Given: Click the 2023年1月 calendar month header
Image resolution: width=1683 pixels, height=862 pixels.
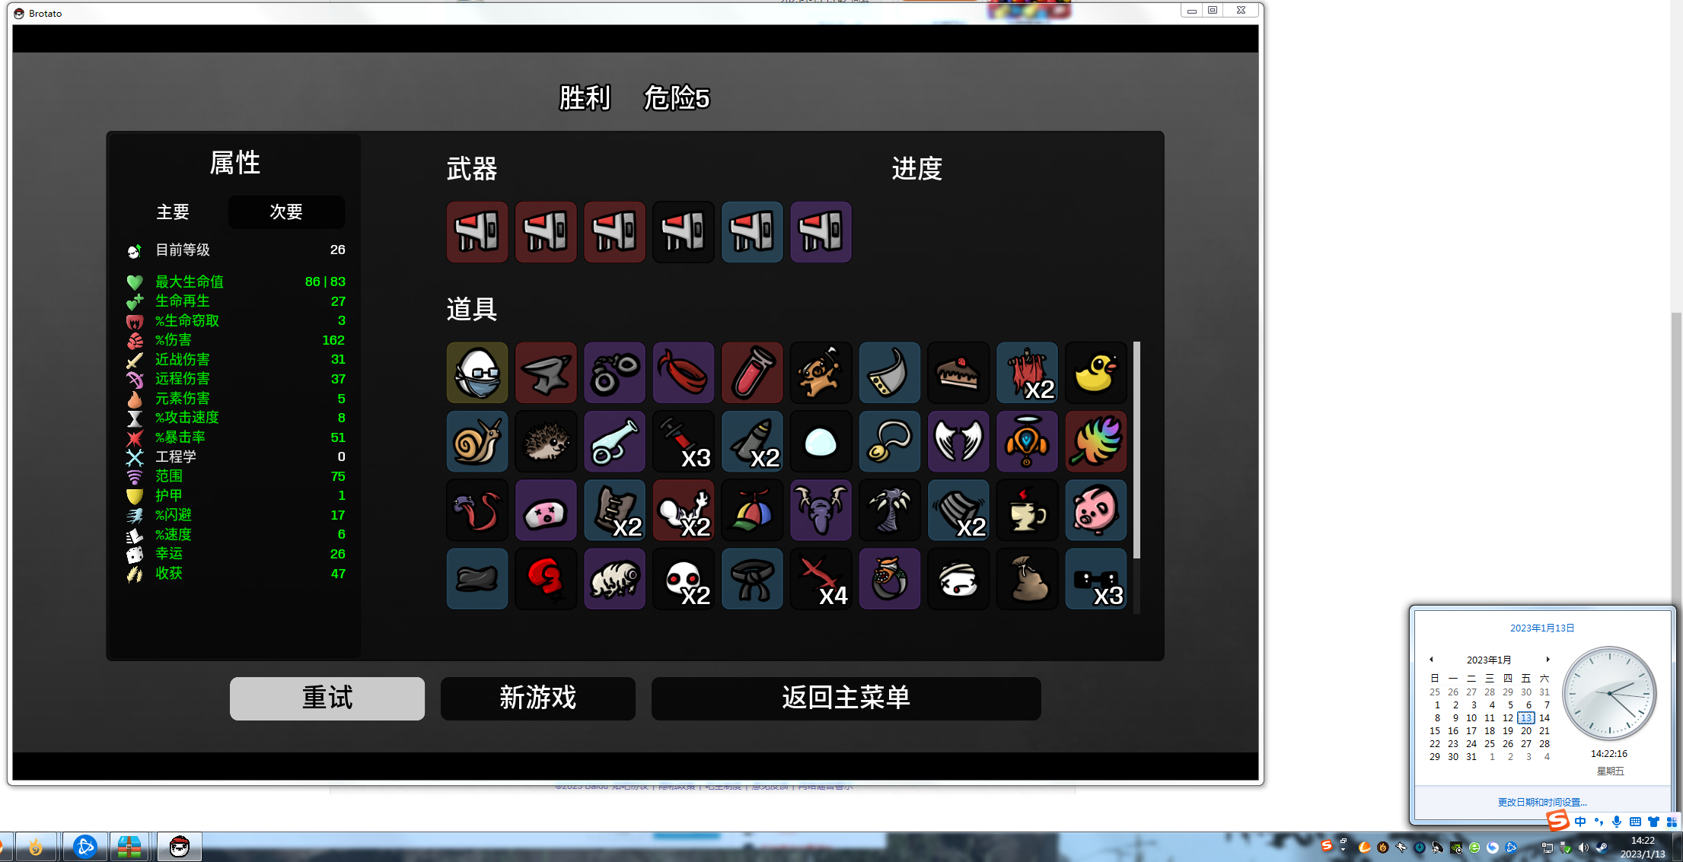Looking at the screenshot, I should [1489, 660].
